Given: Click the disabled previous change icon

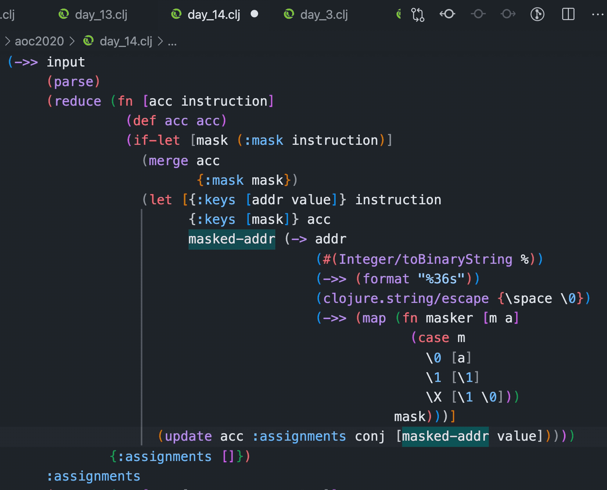Looking at the screenshot, I should [478, 14].
